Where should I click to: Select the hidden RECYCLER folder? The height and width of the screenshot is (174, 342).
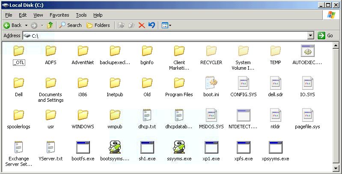point(211,55)
